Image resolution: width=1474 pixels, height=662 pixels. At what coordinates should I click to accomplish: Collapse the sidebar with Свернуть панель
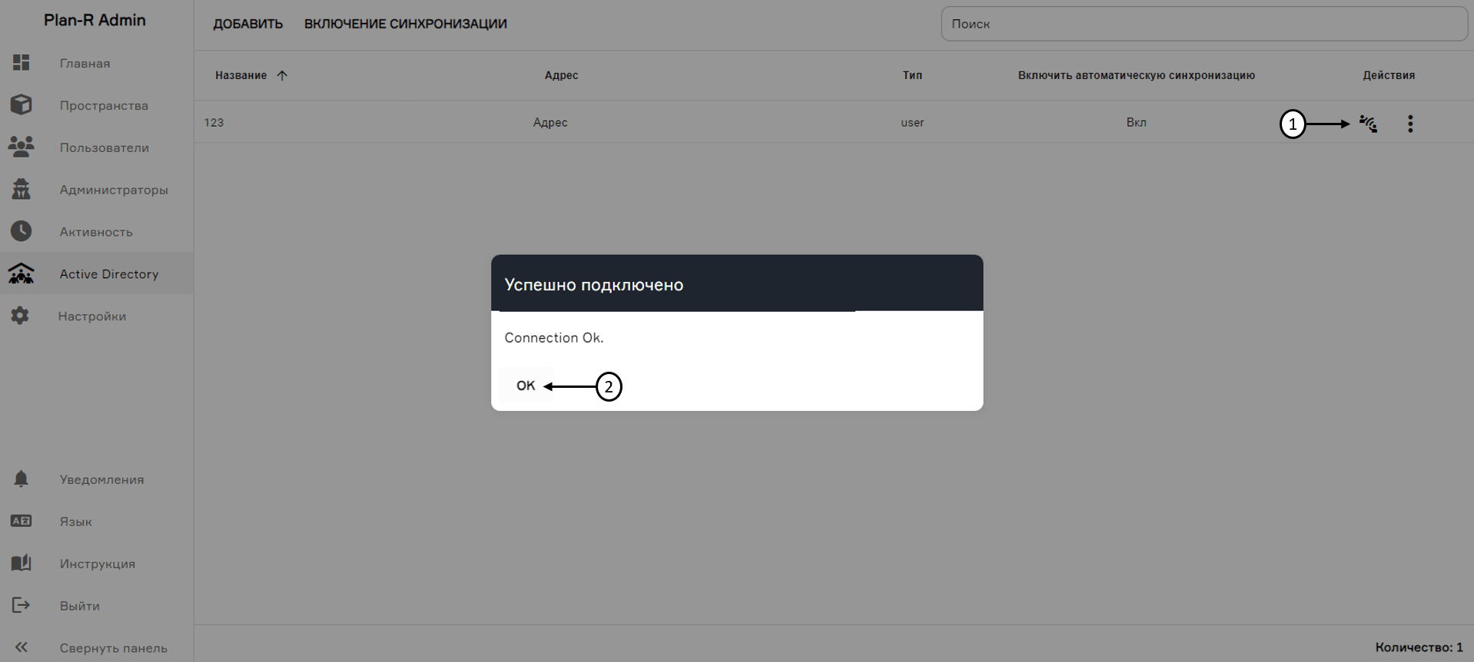[x=112, y=647]
